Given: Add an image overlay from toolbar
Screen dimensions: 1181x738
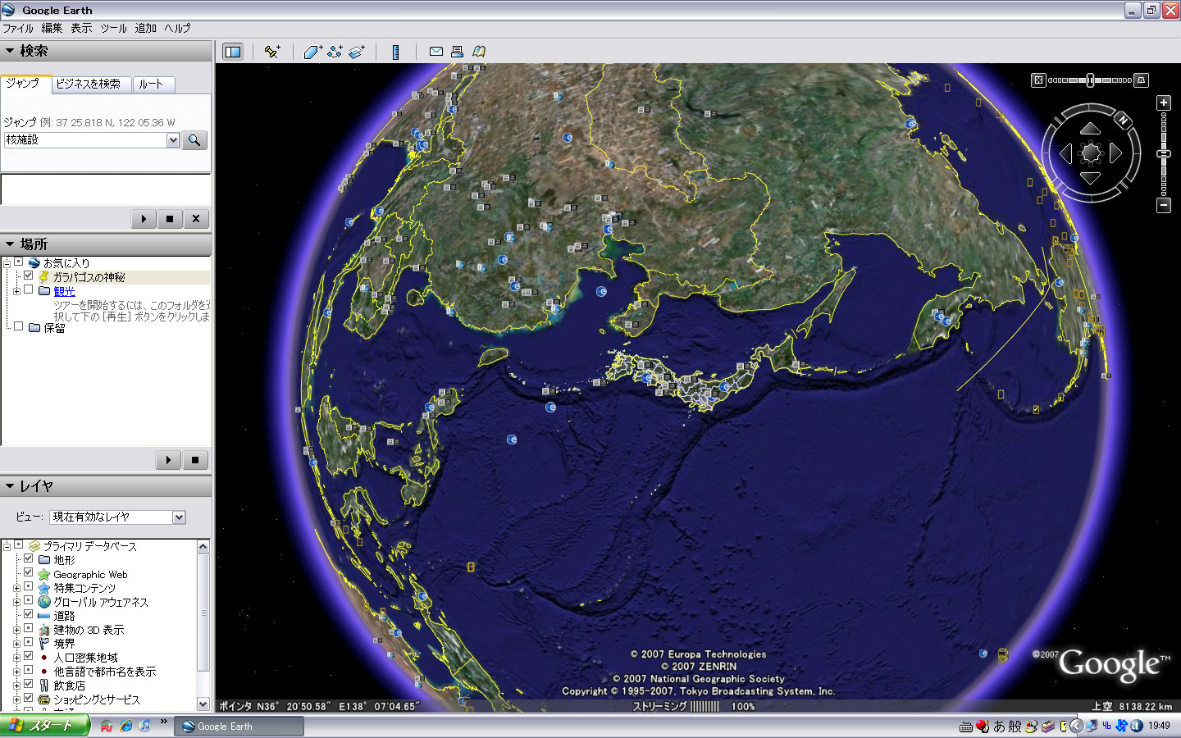Looking at the screenshot, I should [357, 52].
